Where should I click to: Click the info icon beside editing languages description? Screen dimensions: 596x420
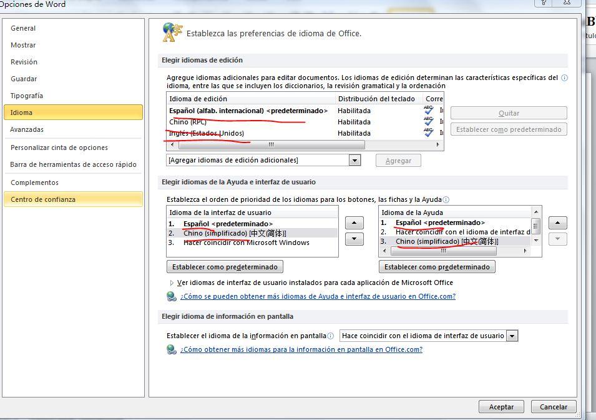coord(564,78)
